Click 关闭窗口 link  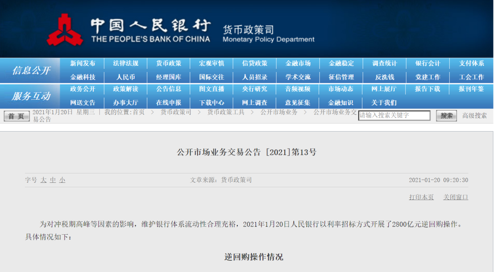point(456,197)
